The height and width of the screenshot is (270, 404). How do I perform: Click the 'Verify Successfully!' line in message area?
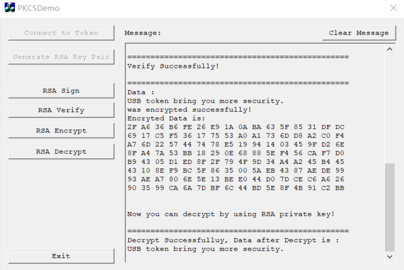click(173, 66)
